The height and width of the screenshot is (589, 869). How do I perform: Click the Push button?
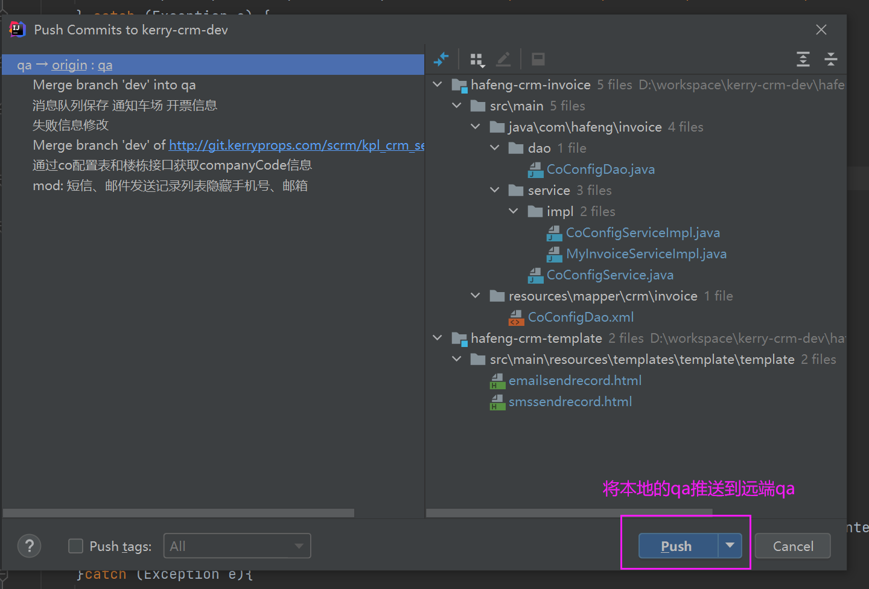tap(678, 546)
